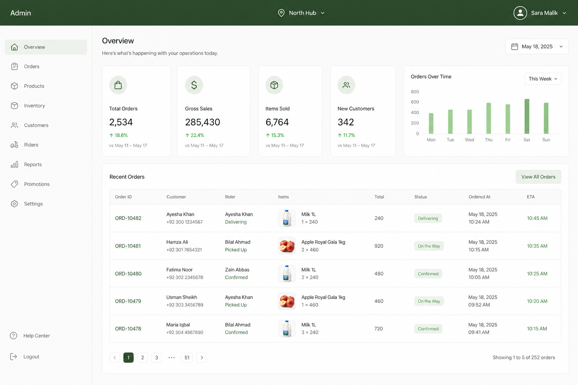578x385 pixels.
Task: Click the Products box icon
Action: 14,86
